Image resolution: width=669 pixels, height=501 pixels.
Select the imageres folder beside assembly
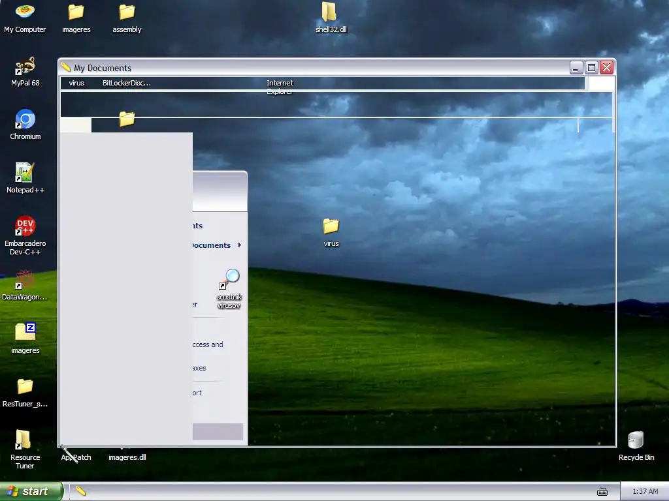pyautogui.click(x=76, y=18)
